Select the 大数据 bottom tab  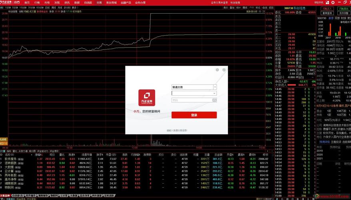(x=74, y=196)
